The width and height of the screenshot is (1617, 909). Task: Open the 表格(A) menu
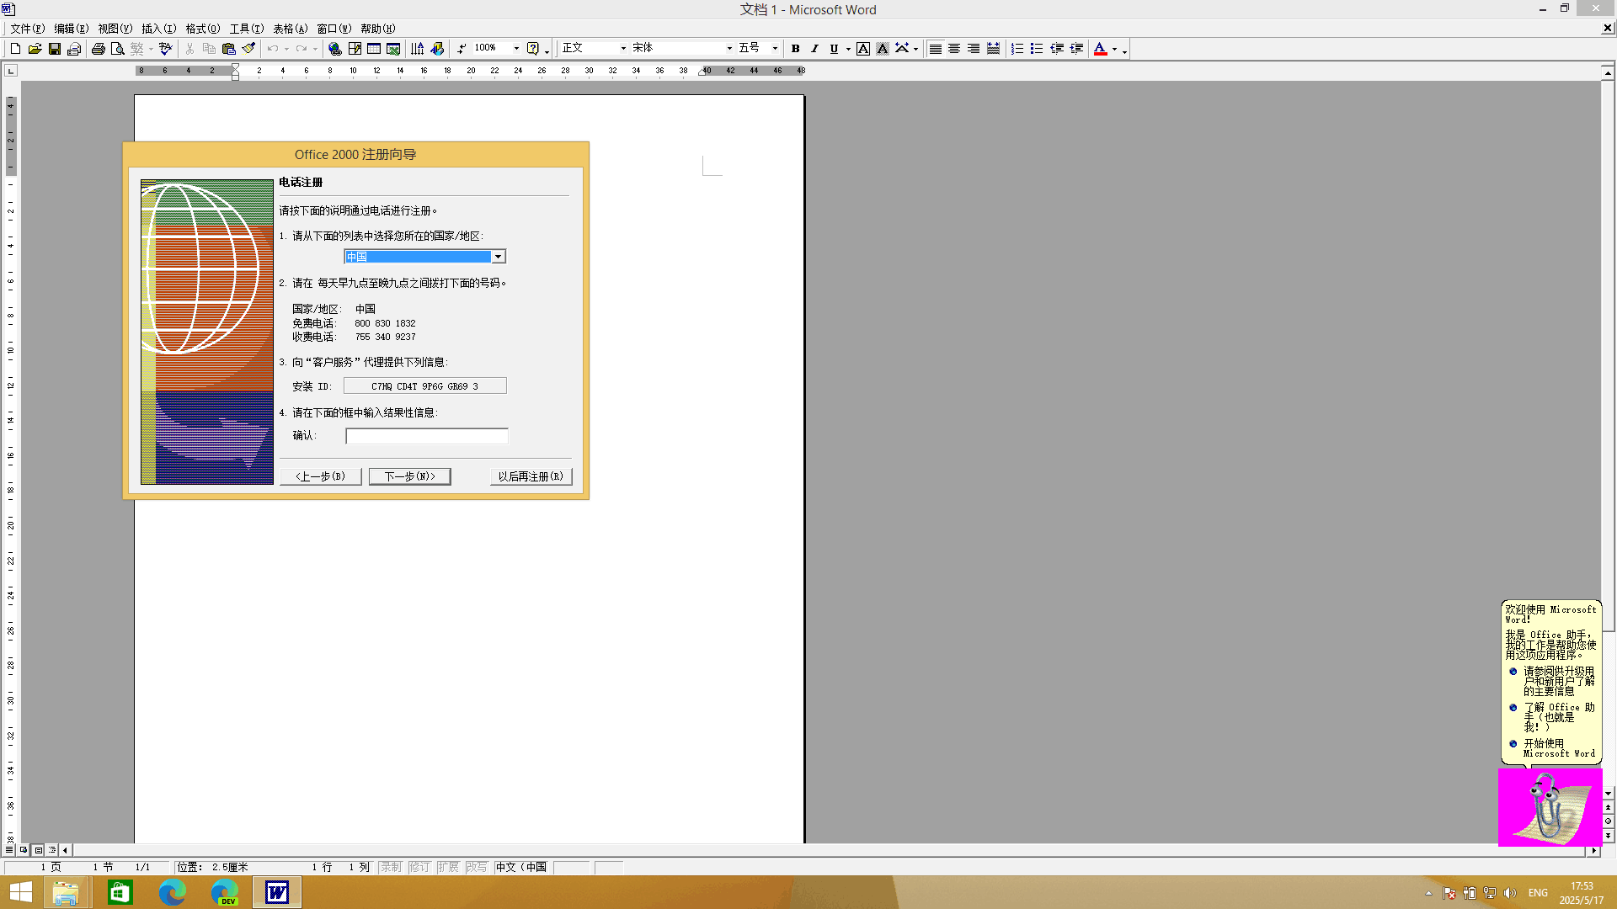pyautogui.click(x=290, y=29)
